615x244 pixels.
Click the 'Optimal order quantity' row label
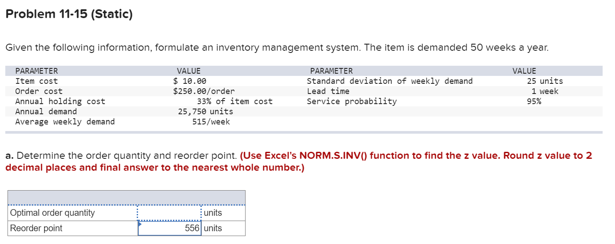52,213
